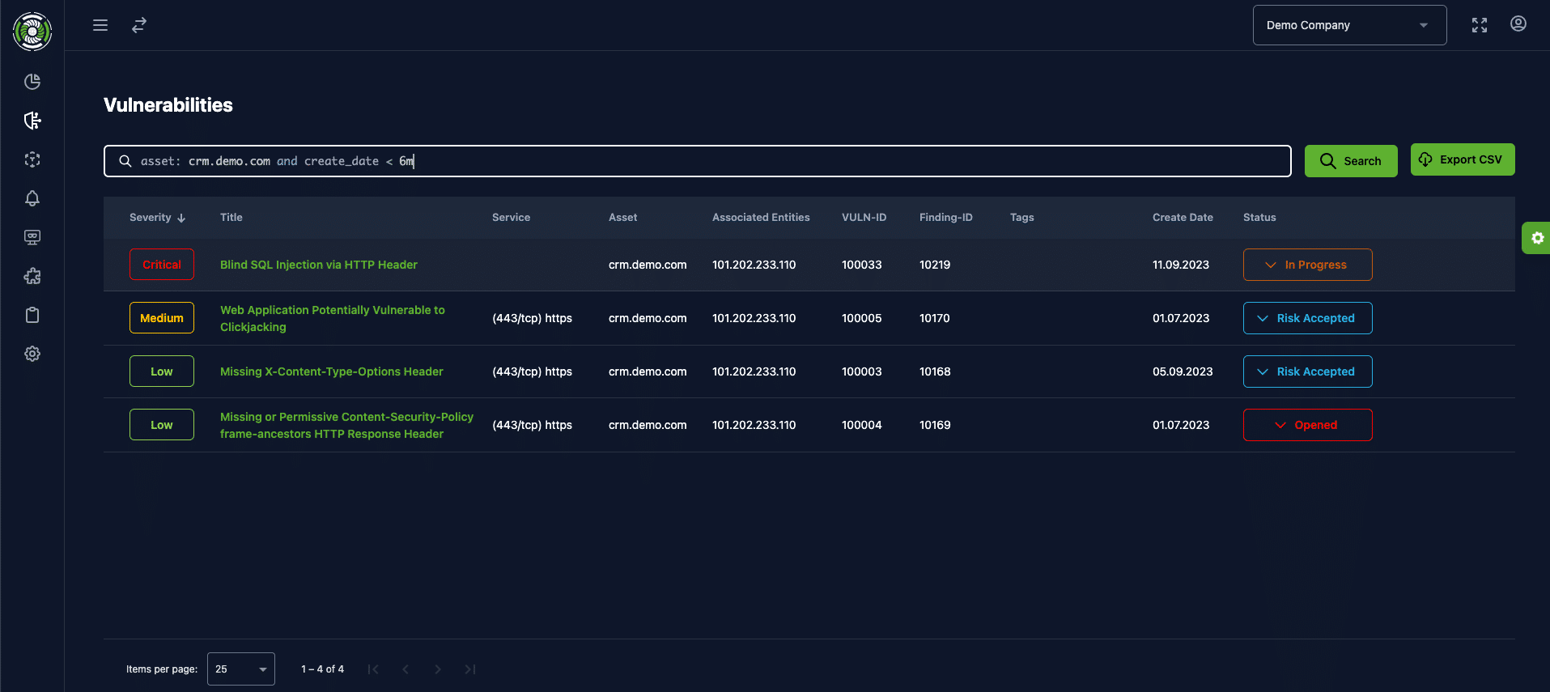Click the Low badge for X-Content-Type-Options row
Image resolution: width=1550 pixels, height=692 pixels.
(162, 371)
